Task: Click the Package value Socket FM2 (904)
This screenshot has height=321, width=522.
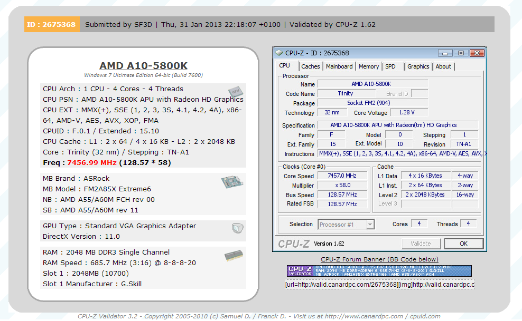Action: coord(373,103)
